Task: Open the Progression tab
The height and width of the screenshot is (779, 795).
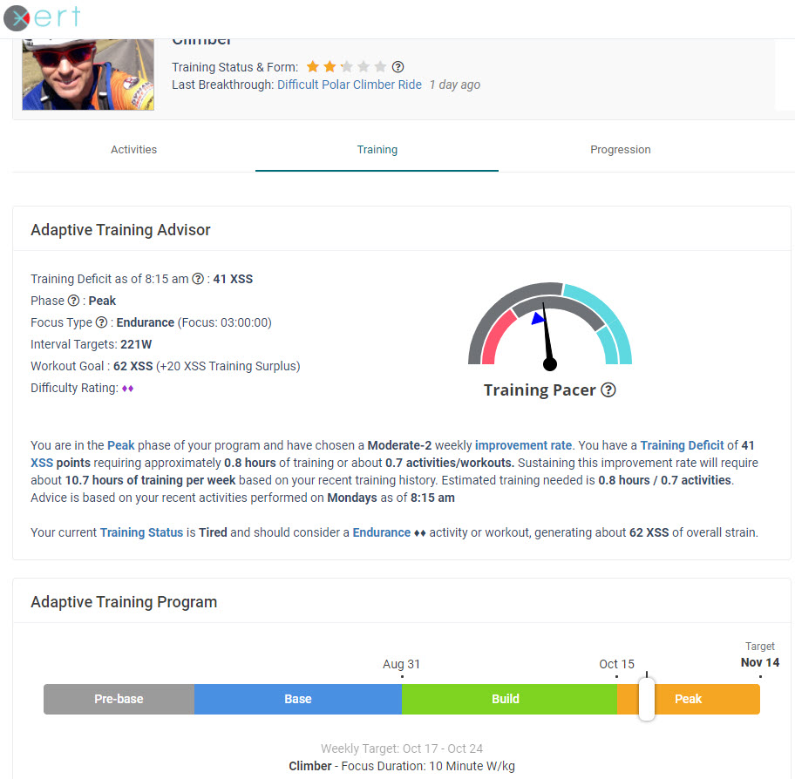Action: pos(620,150)
